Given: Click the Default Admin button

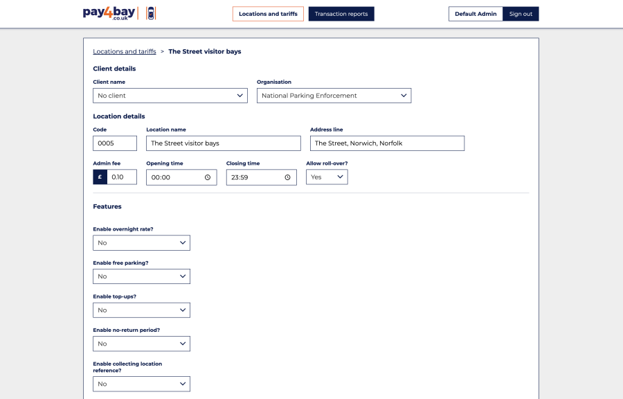Looking at the screenshot, I should pos(476,14).
